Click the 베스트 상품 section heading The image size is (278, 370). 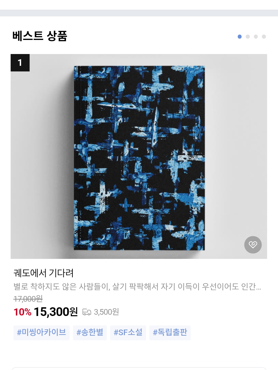pos(40,36)
